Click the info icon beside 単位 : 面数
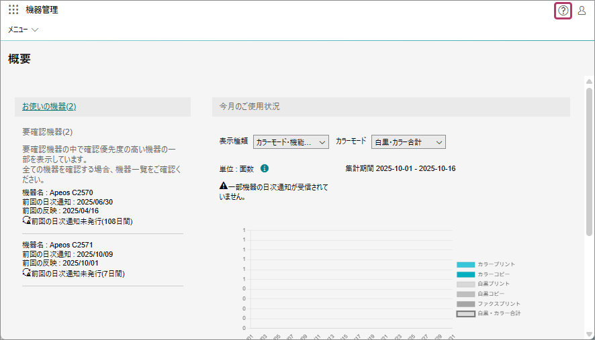 [265, 168]
